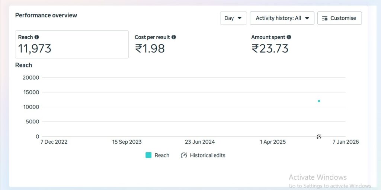Toggle the Reach legend label
Image resolution: width=381 pixels, height=190 pixels.
162,155
